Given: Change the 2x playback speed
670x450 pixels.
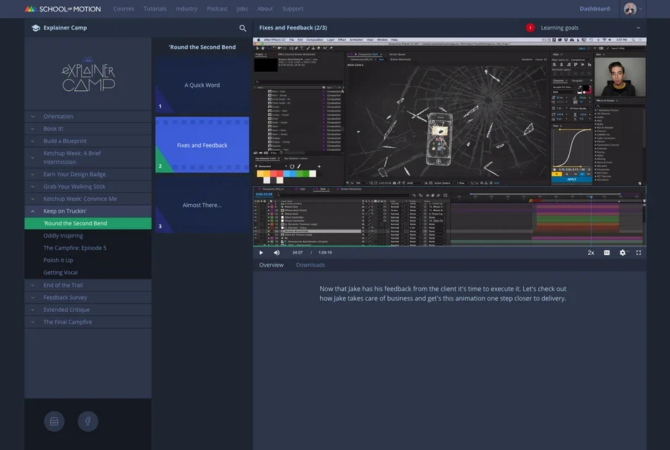Looking at the screenshot, I should (591, 253).
